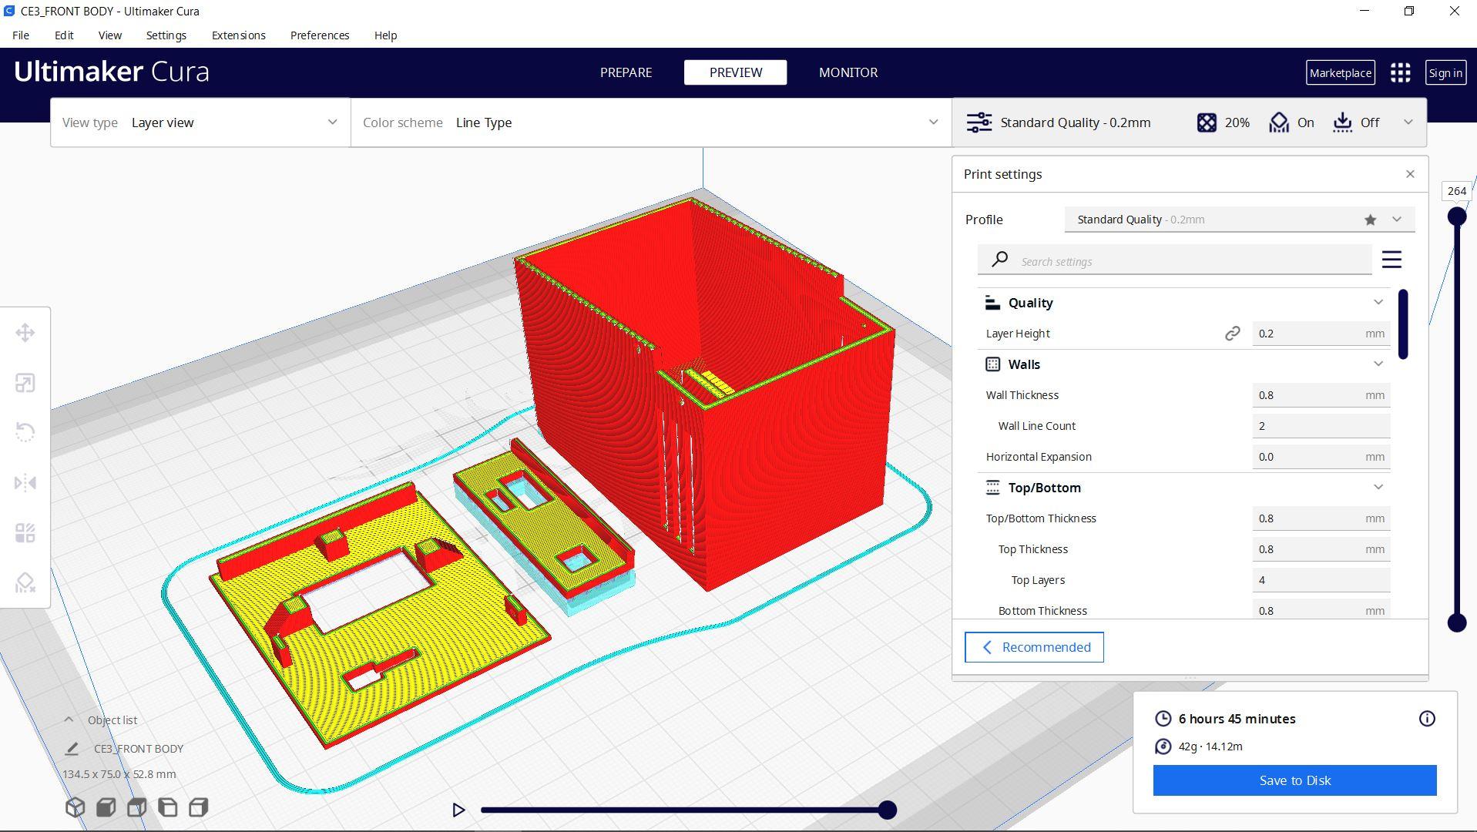This screenshot has width=1477, height=832.
Task: Open the View menu
Action: coord(110,35)
